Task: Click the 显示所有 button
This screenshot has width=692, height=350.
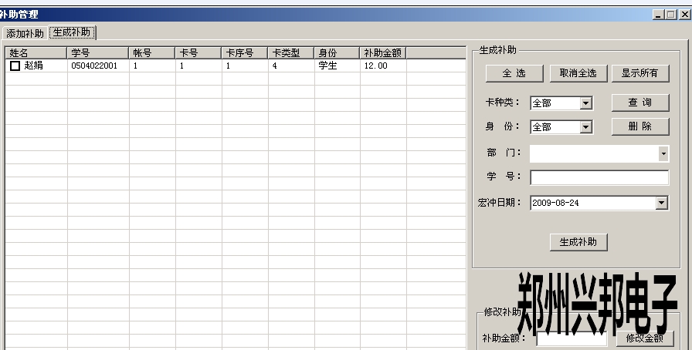Action: [640, 73]
